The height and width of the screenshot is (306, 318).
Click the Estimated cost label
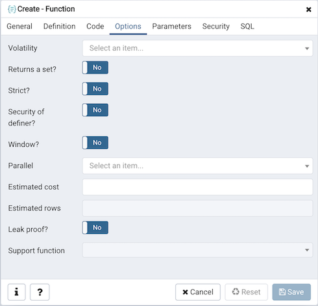(x=34, y=187)
